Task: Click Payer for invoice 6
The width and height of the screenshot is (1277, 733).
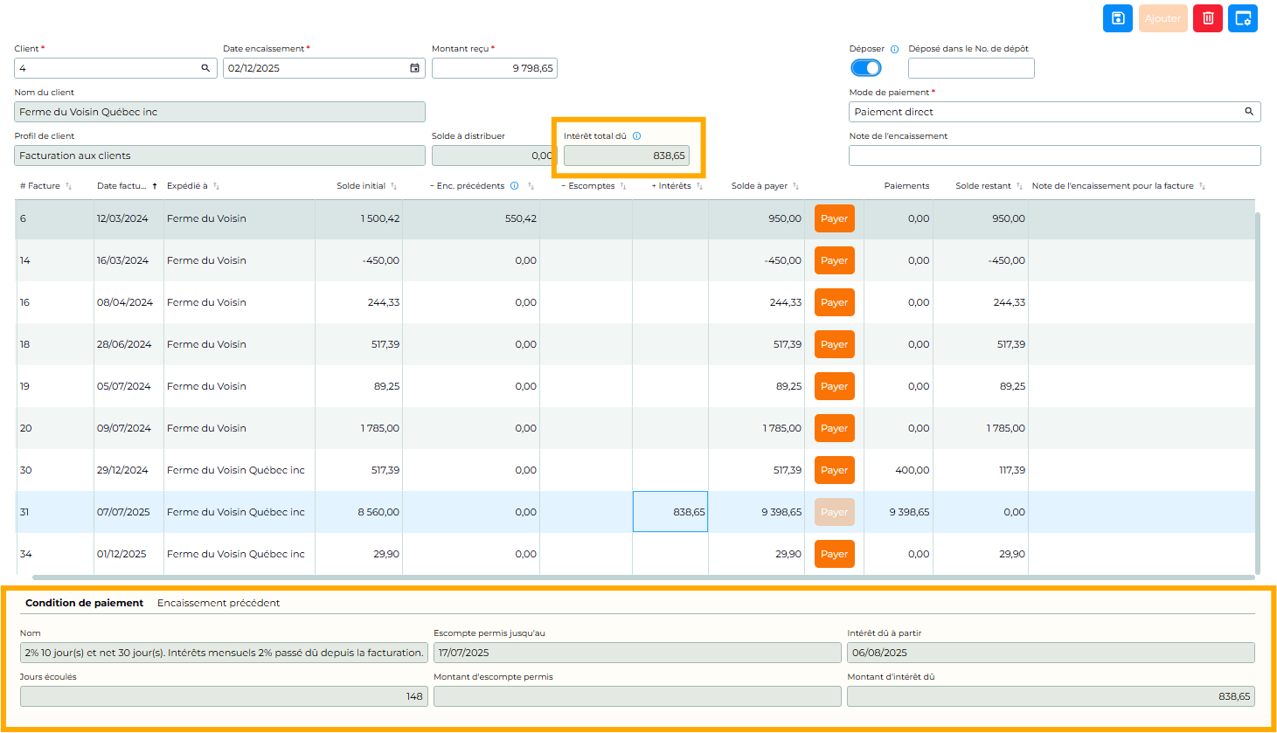Action: (x=834, y=218)
